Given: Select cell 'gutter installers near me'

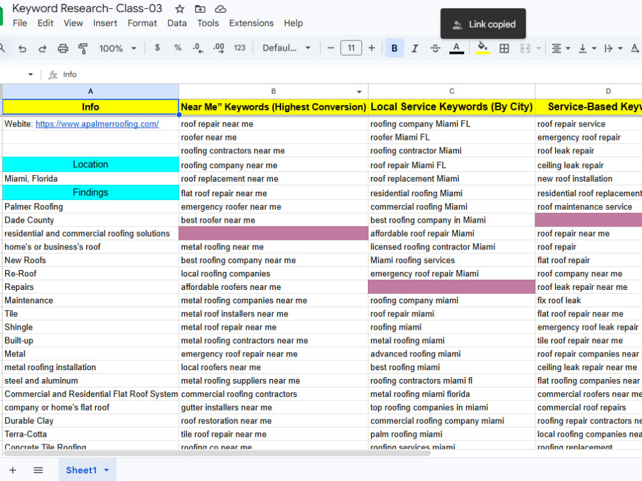Looking at the screenshot, I should point(273,407).
